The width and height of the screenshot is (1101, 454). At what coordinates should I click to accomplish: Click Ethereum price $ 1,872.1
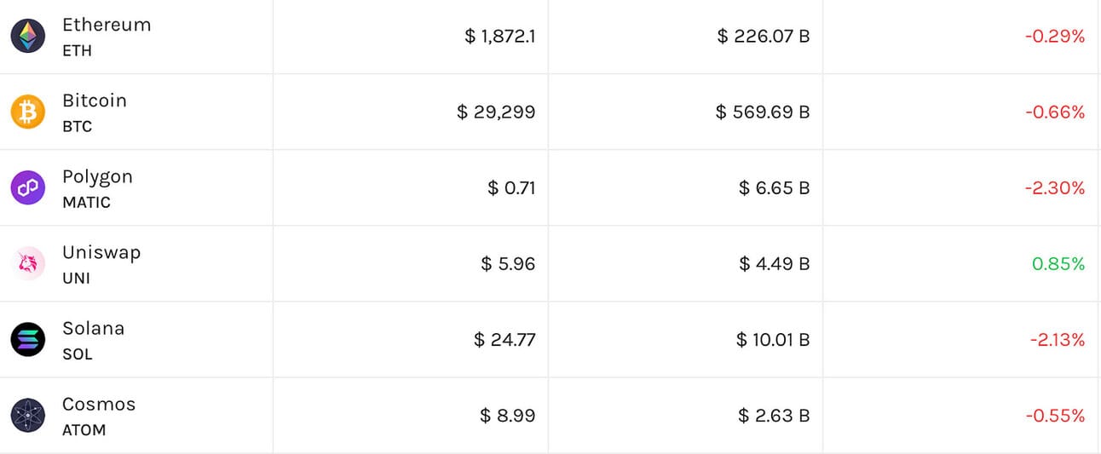tap(499, 36)
